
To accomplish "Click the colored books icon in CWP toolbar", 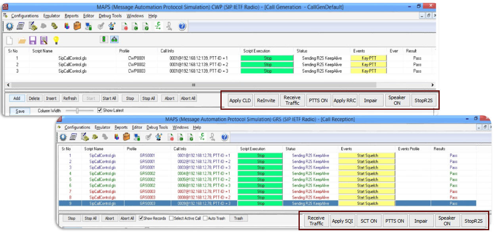I will (67, 27).
